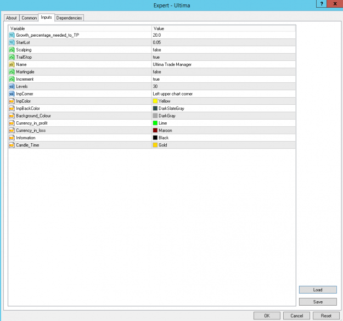Select the InpBackColor variable name
This screenshot has height=321, width=343.
tap(28, 109)
